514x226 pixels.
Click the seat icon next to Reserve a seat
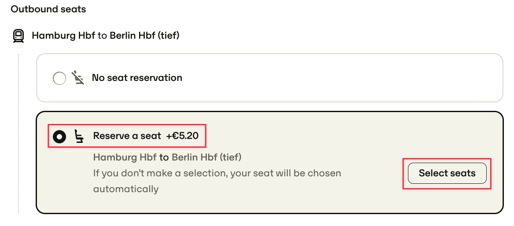point(79,136)
